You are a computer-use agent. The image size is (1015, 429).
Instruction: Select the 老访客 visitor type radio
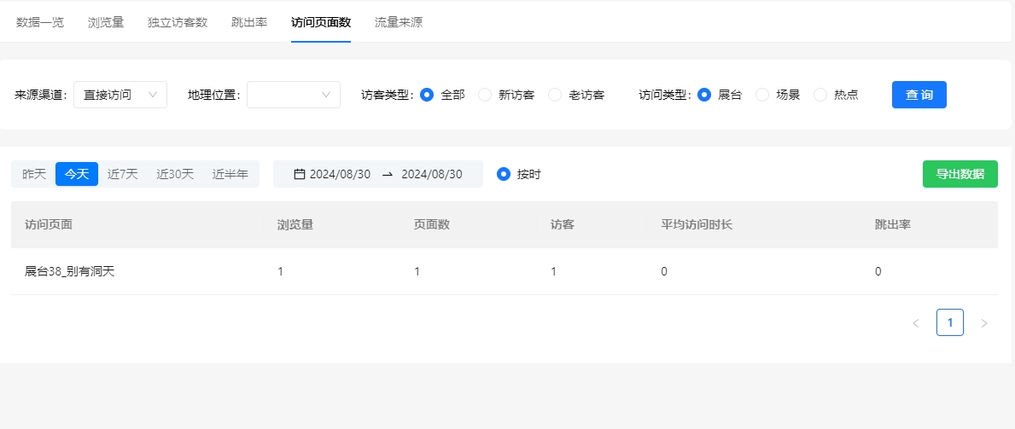pyautogui.click(x=555, y=95)
